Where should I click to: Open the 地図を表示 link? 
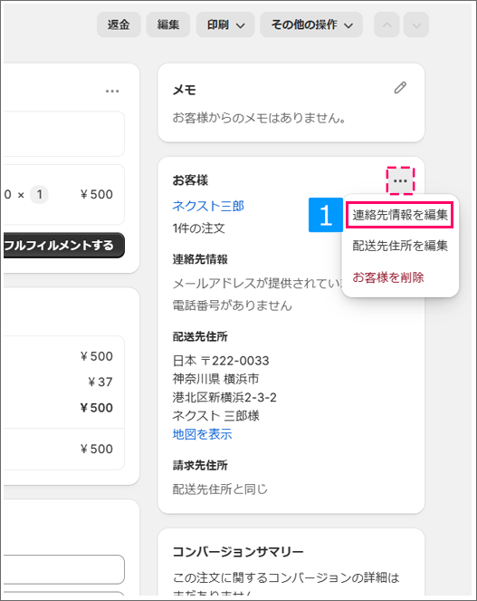tap(202, 434)
